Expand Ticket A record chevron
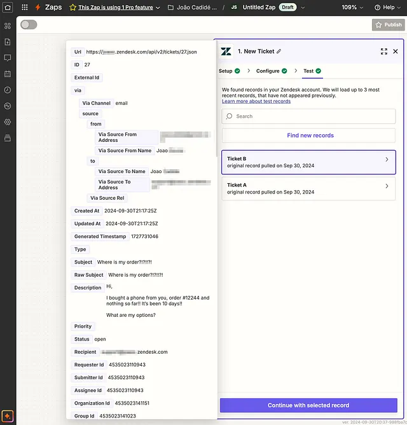This screenshot has height=425, width=407. point(387,186)
